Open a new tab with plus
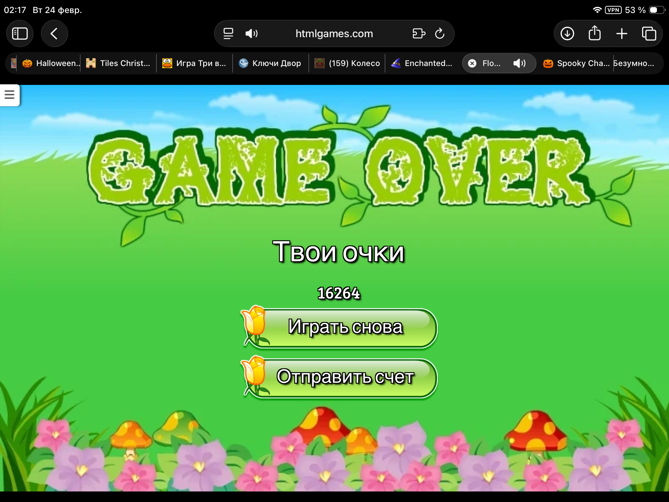The width and height of the screenshot is (669, 502). 622,33
